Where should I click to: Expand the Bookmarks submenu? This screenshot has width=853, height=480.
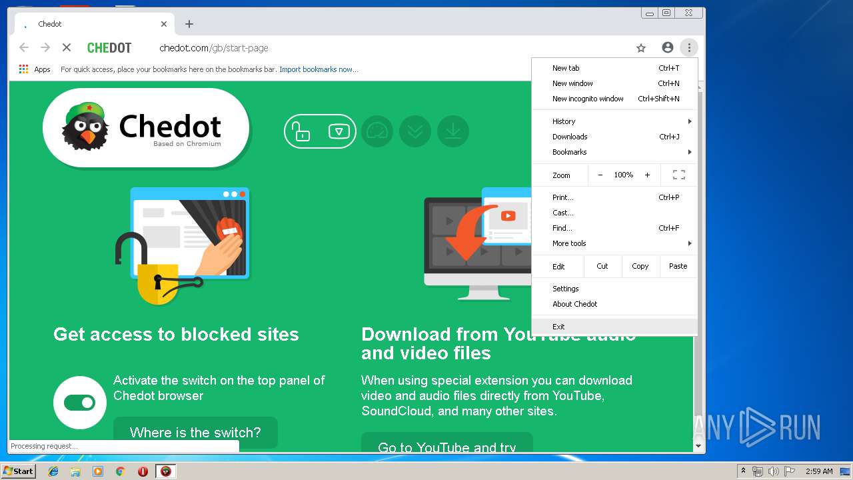(x=614, y=152)
